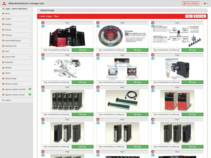Edit the image showing two gray modules
This screenshot has height=158, width=211.
click(98, 123)
